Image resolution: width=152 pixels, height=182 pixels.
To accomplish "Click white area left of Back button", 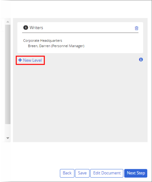I will pyautogui.click(x=30, y=173).
